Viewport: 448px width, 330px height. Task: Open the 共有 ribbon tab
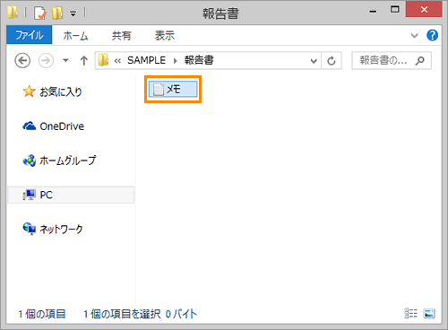click(x=121, y=36)
